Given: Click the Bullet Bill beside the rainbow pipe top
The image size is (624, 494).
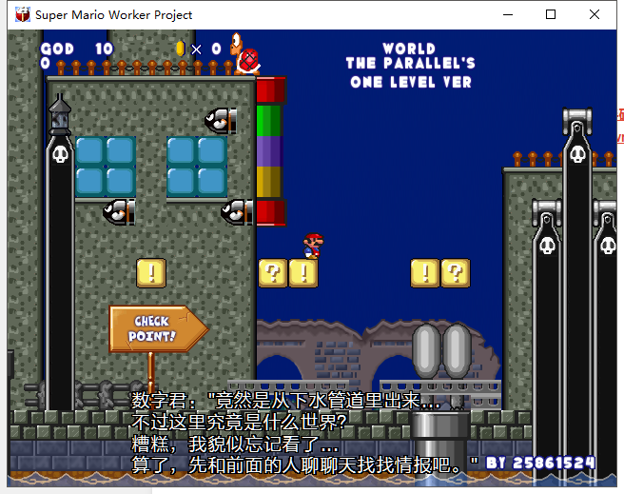Looking at the screenshot, I should [x=221, y=121].
